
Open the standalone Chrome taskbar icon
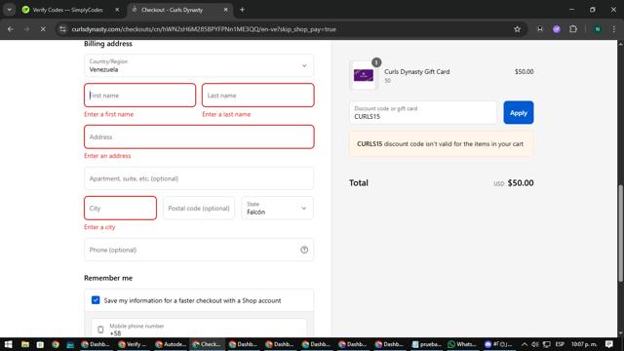pos(56,344)
